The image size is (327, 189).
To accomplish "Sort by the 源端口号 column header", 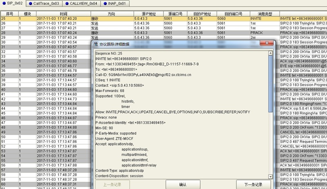I will [x=175, y=14].
